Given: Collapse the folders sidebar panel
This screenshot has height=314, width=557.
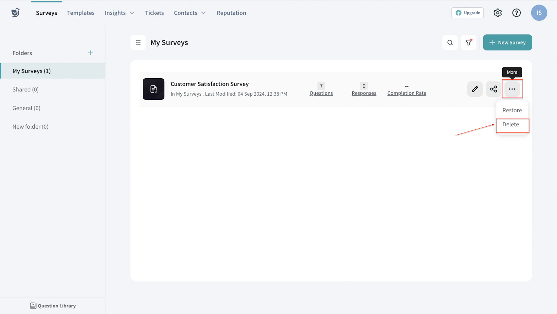Looking at the screenshot, I should 138,42.
